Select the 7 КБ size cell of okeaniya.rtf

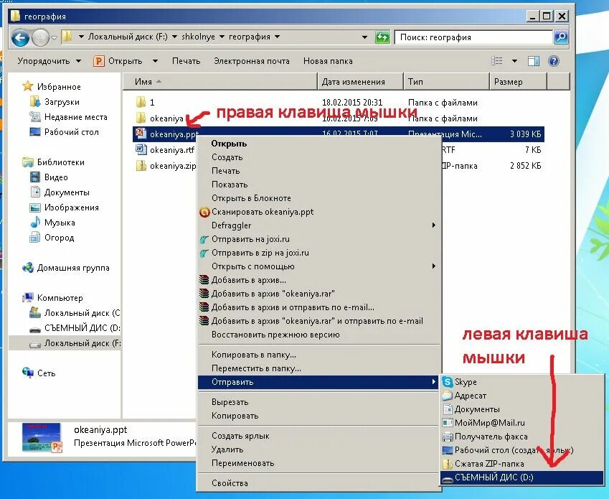click(533, 149)
